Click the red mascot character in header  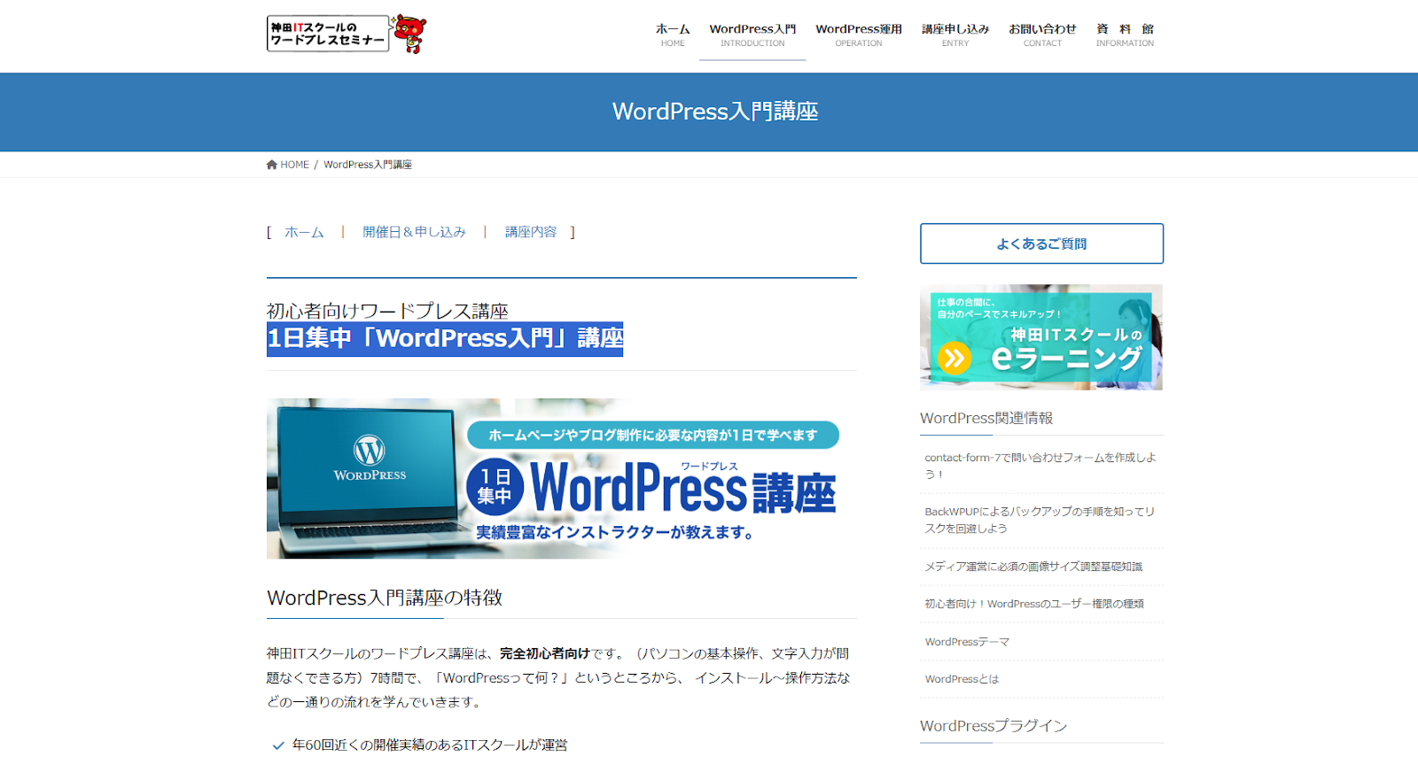pos(409,34)
